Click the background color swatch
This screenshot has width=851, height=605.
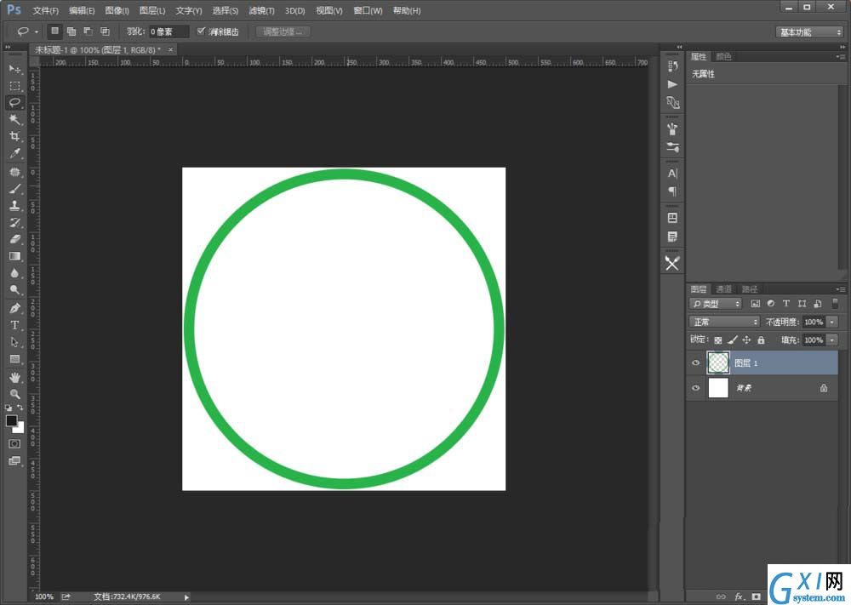click(x=20, y=429)
